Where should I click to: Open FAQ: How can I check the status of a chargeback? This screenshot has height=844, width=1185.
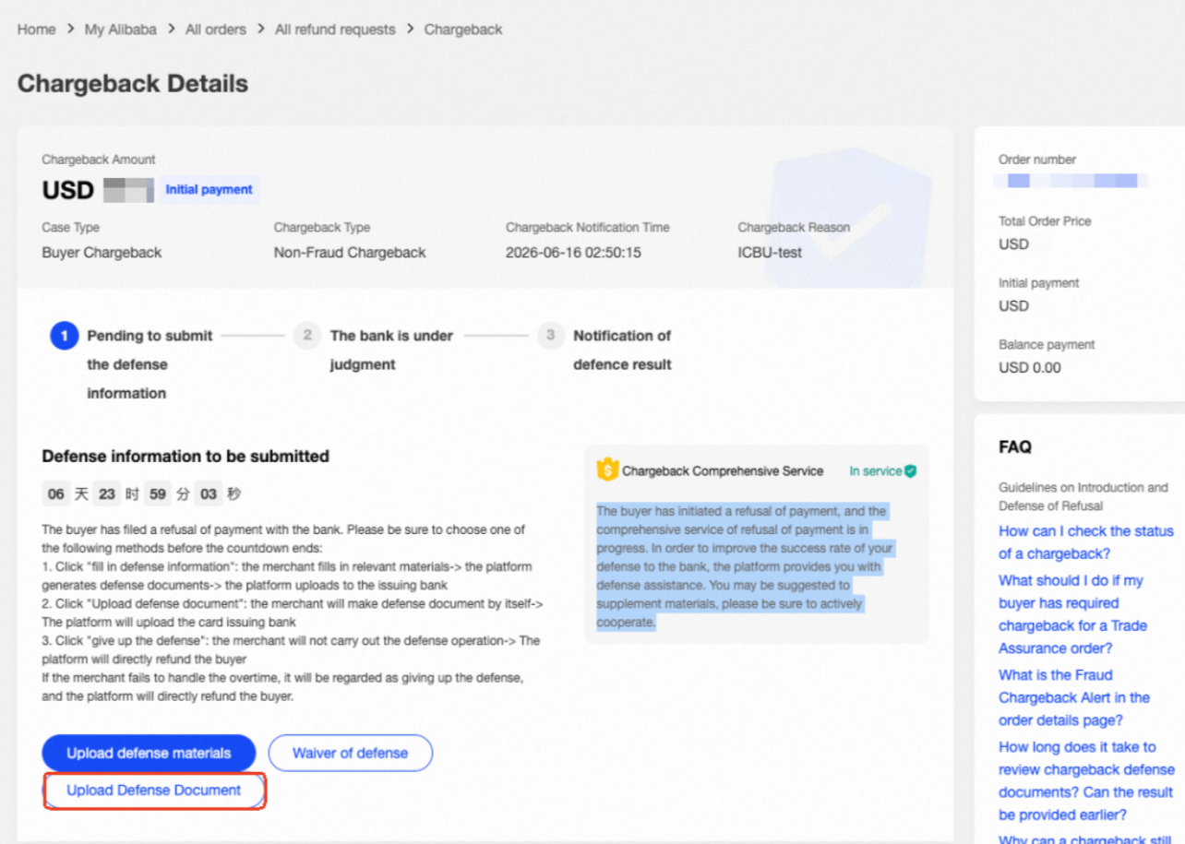click(1086, 542)
